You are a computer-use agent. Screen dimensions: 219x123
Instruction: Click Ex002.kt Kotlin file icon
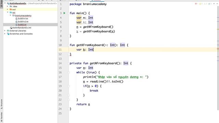point(16,25)
